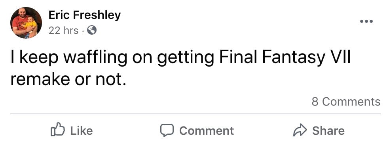Open the three-dot post options menu

[366, 21]
